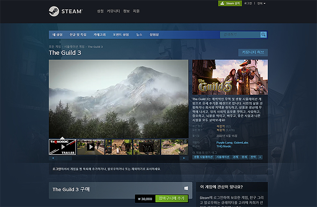Click the Steam 설치 install button
317x207 pixels.
tap(230, 3)
